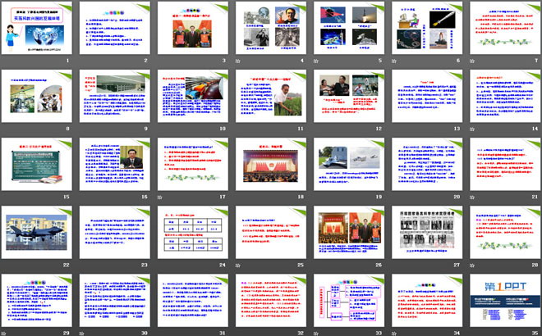Select slide 9 thumbnail with supercomputer room photo
The image size is (542, 336).
(115, 96)
